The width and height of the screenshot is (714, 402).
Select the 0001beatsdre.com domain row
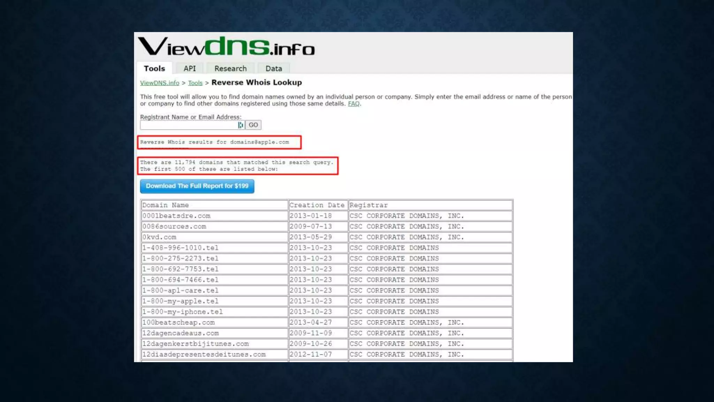(176, 216)
